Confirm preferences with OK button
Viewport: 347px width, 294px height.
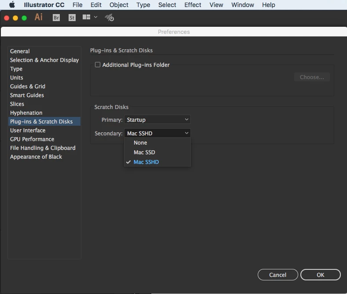tap(321, 275)
